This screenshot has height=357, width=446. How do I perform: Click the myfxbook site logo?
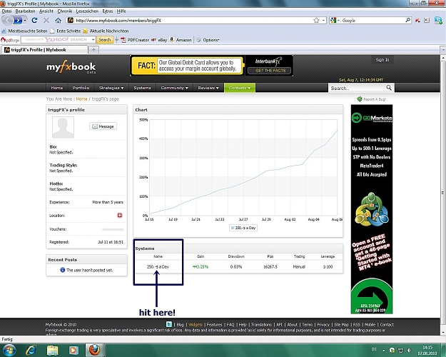click(71, 67)
